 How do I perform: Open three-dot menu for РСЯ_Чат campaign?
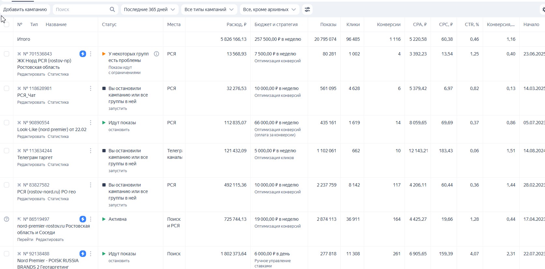click(91, 88)
